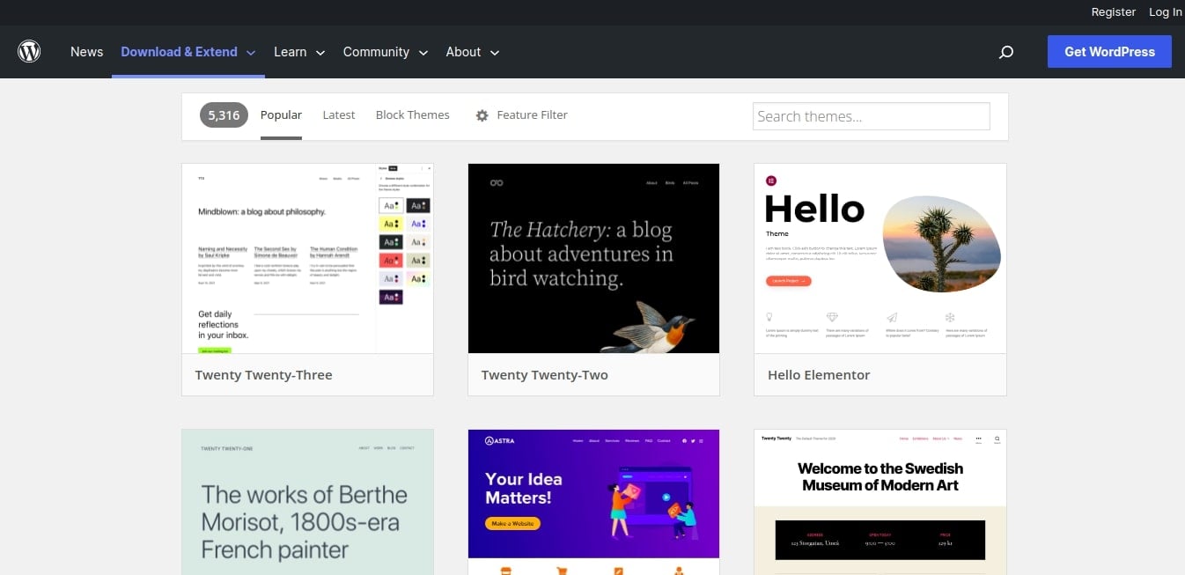
Task: Open the Feature Filter option
Action: pyautogui.click(x=532, y=115)
